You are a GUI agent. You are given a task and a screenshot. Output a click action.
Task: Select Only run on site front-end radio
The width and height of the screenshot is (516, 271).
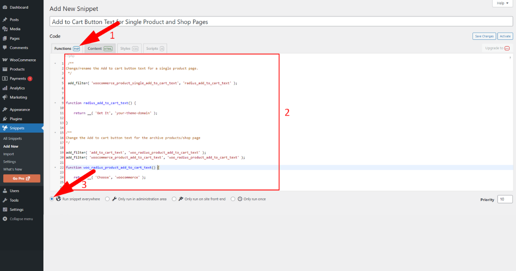(174, 199)
